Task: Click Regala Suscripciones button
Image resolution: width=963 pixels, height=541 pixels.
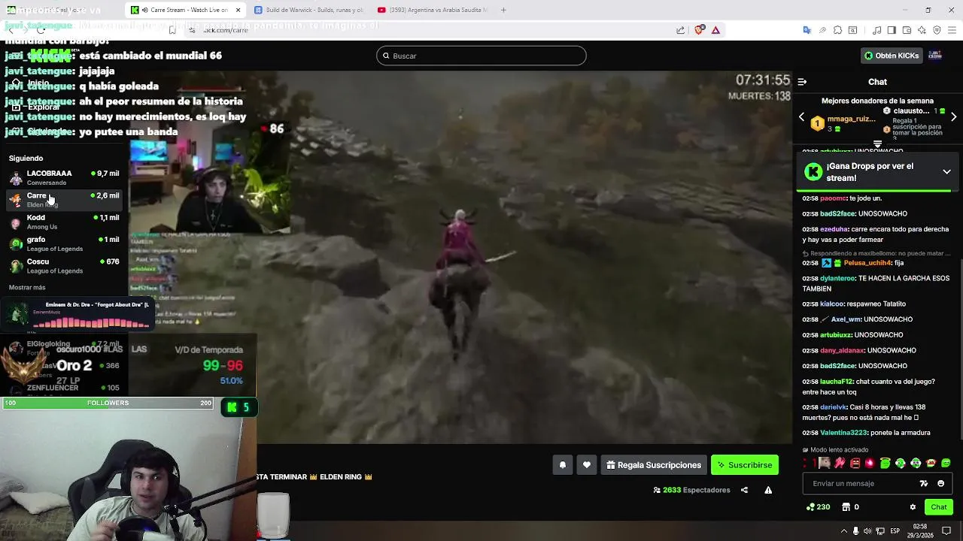Action: tap(654, 465)
